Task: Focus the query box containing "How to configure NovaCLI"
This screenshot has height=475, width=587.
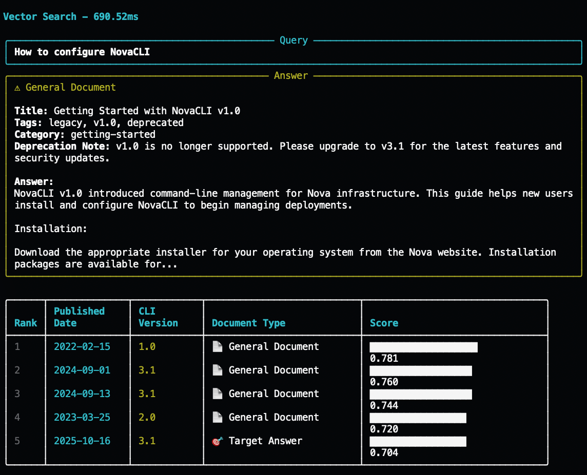Action: (293, 52)
